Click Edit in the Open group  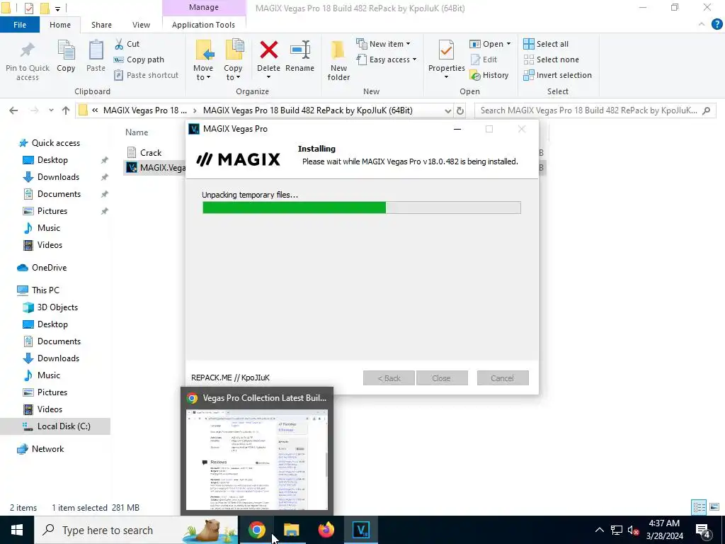(x=484, y=59)
